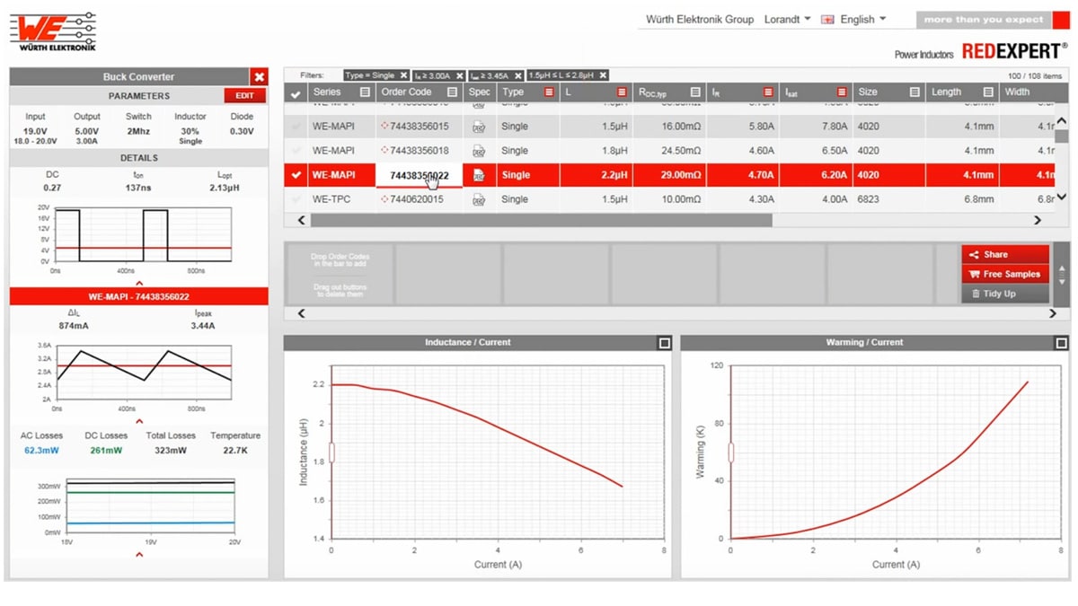
Task: Collapse the inductor current graph chevron
Action: coord(139,419)
